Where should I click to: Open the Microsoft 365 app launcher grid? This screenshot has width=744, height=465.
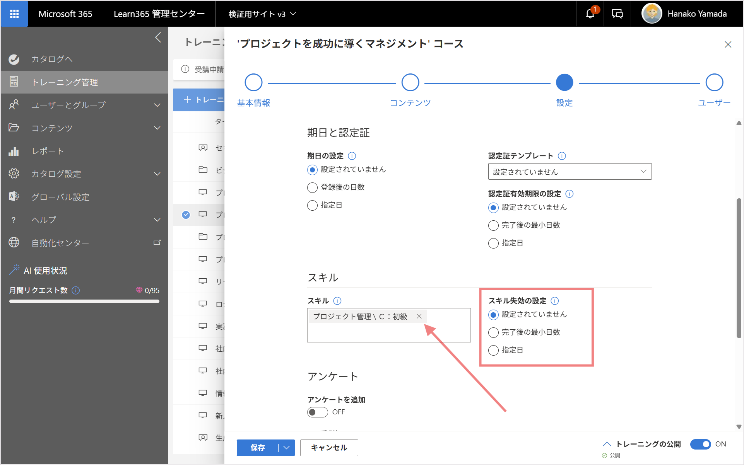tap(14, 14)
